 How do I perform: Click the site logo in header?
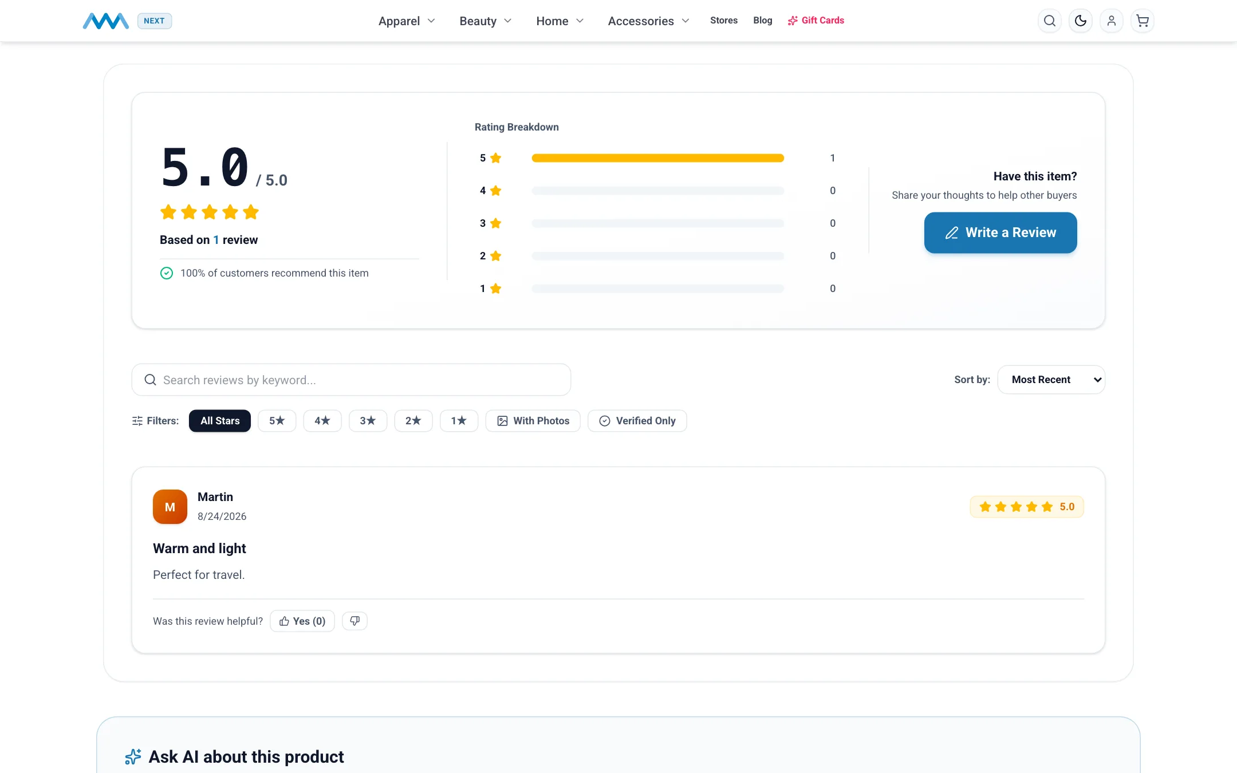tap(106, 21)
